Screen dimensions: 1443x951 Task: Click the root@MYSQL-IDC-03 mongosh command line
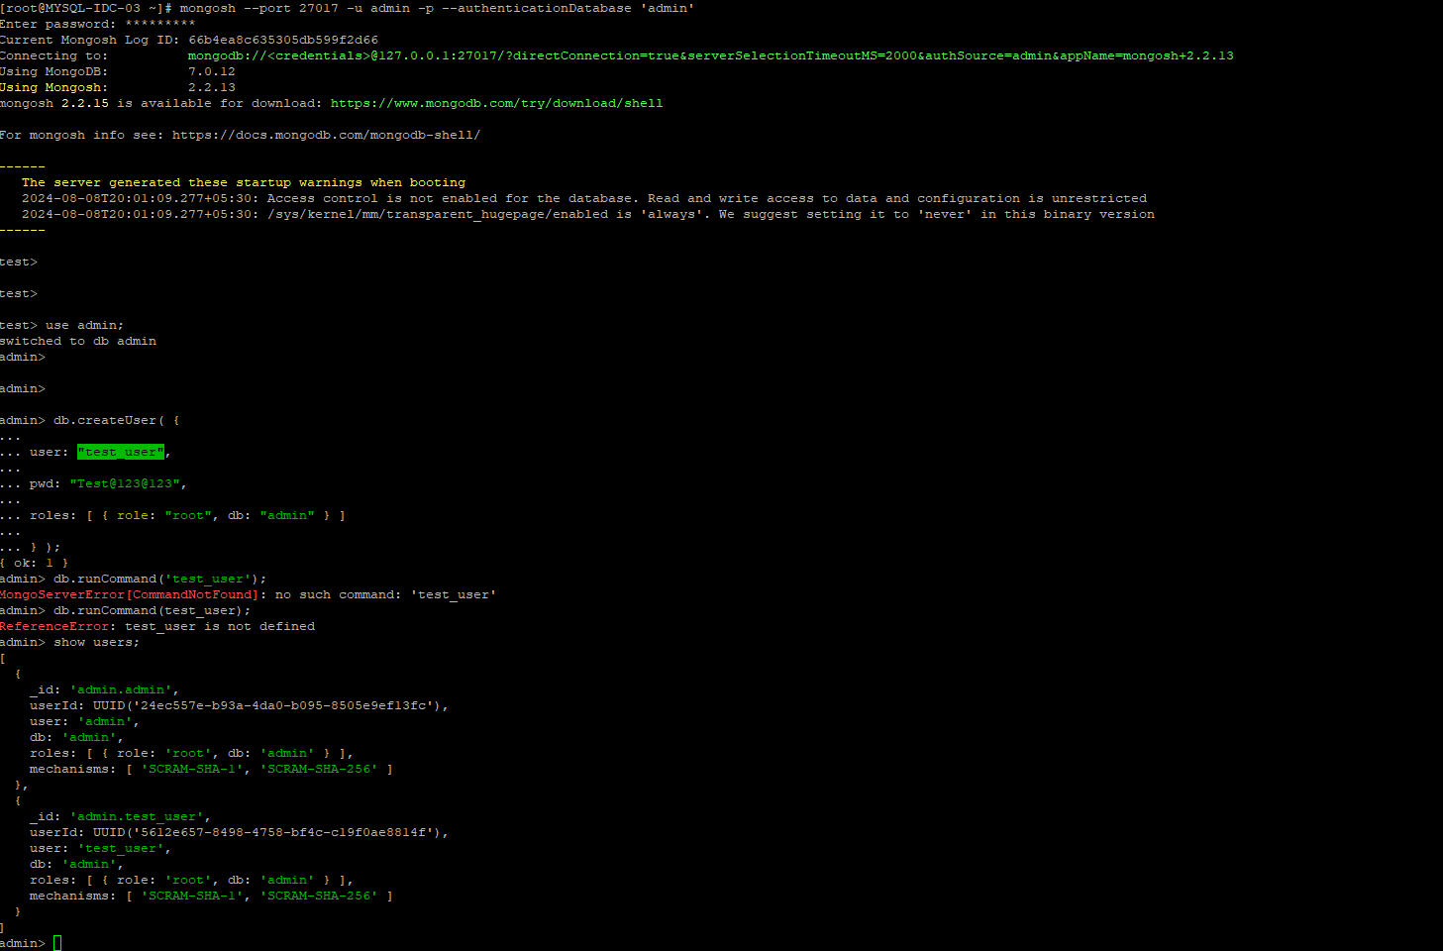(x=347, y=8)
